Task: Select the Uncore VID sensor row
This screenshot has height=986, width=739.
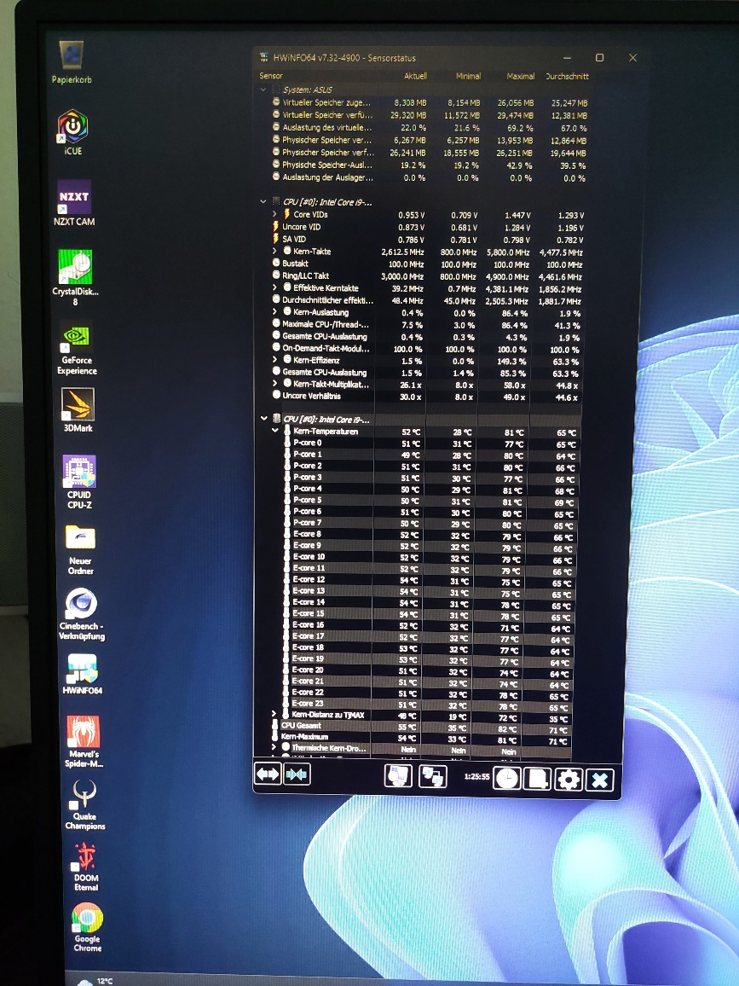Action: pyautogui.click(x=430, y=227)
